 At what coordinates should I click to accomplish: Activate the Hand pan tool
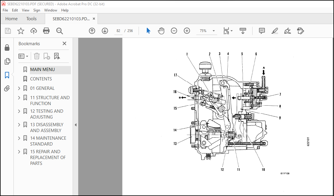pos(161,31)
